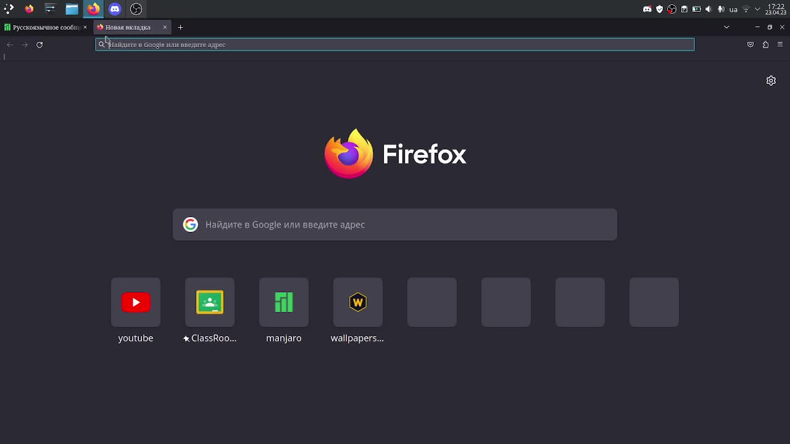Image resolution: width=790 pixels, height=444 pixels.
Task: Open the pinned ClassRoom shortcut tile
Action: [x=210, y=302]
